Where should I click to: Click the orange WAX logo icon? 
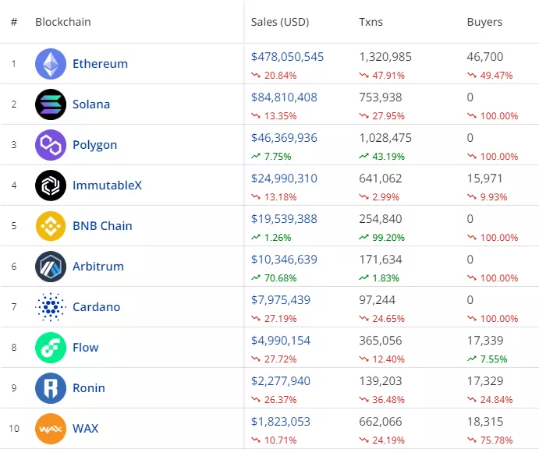51,429
